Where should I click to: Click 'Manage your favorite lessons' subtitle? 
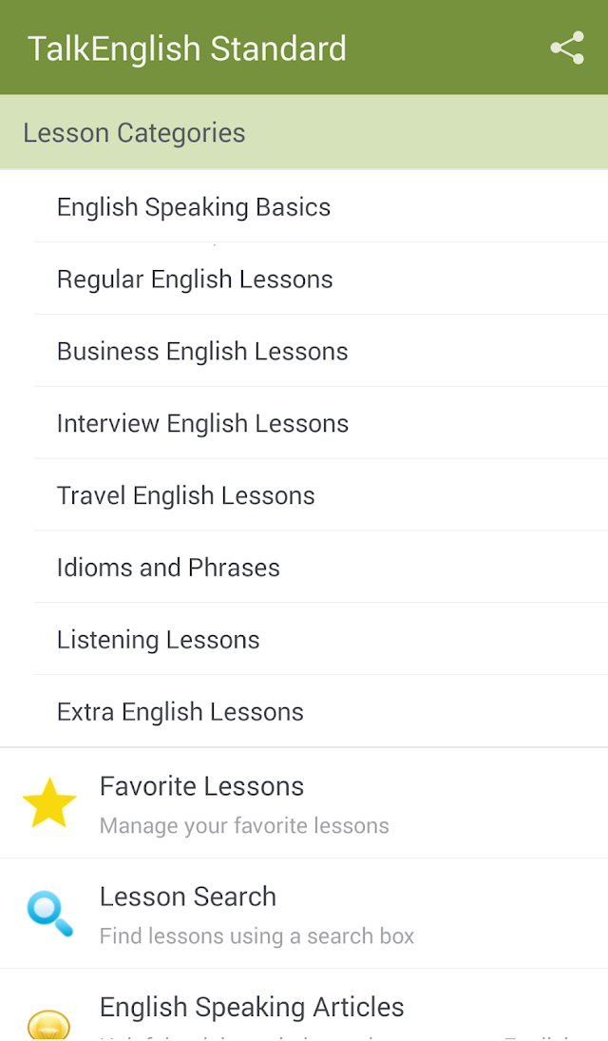244,826
